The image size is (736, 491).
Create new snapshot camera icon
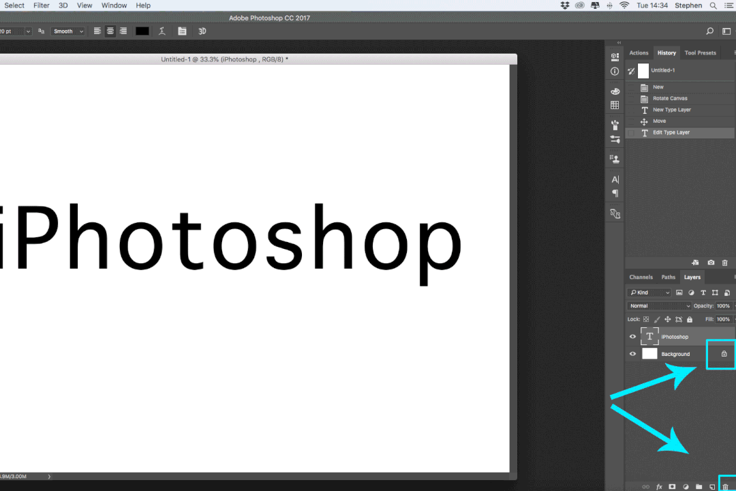(x=711, y=263)
